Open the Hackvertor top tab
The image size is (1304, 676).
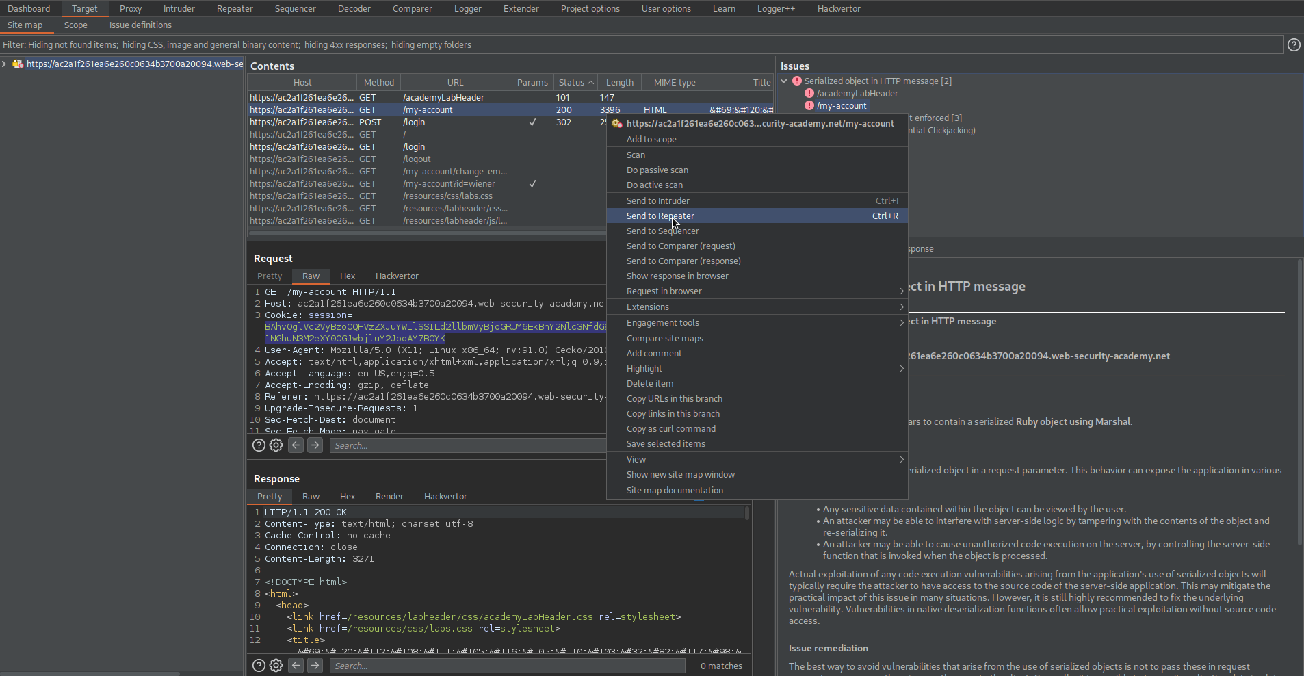pyautogui.click(x=839, y=9)
